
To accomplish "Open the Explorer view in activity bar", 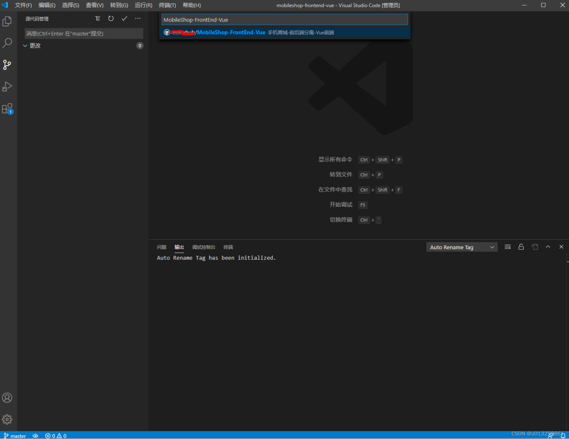I will 7,21.
